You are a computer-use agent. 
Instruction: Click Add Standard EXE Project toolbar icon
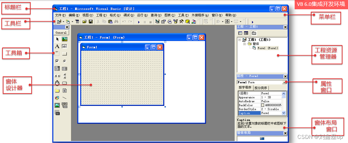[59, 22]
